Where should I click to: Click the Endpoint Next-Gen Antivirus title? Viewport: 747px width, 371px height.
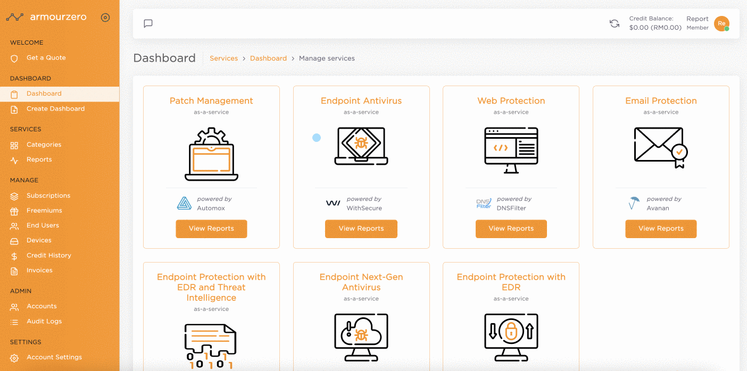click(x=361, y=282)
